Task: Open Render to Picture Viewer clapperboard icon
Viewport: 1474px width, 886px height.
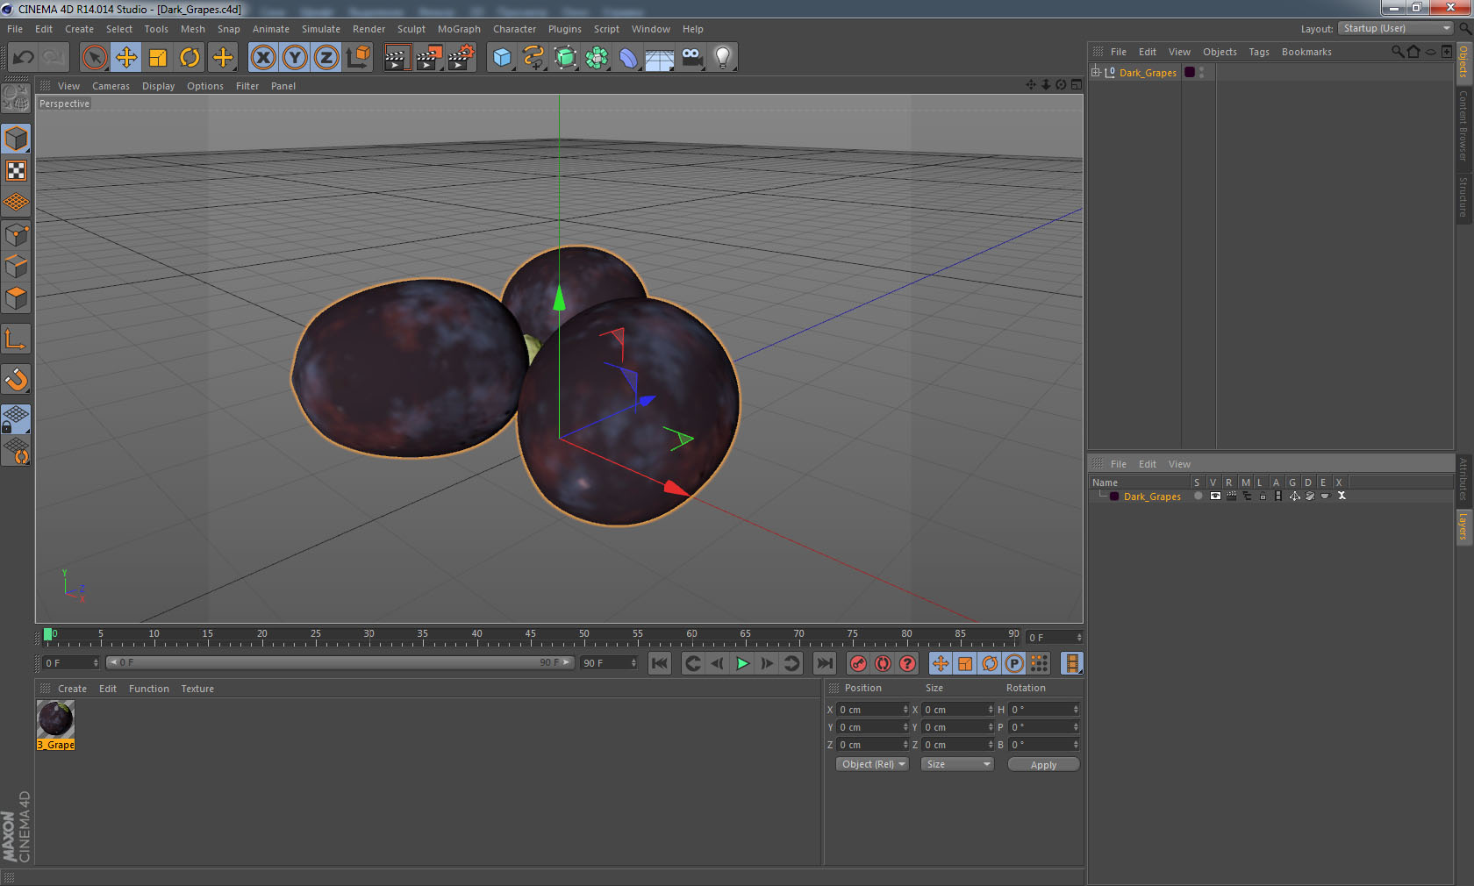Action: pyautogui.click(x=428, y=58)
